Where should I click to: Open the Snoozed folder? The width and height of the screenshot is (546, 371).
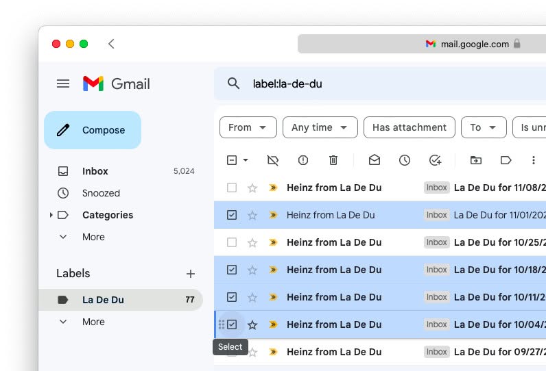click(x=120, y=193)
